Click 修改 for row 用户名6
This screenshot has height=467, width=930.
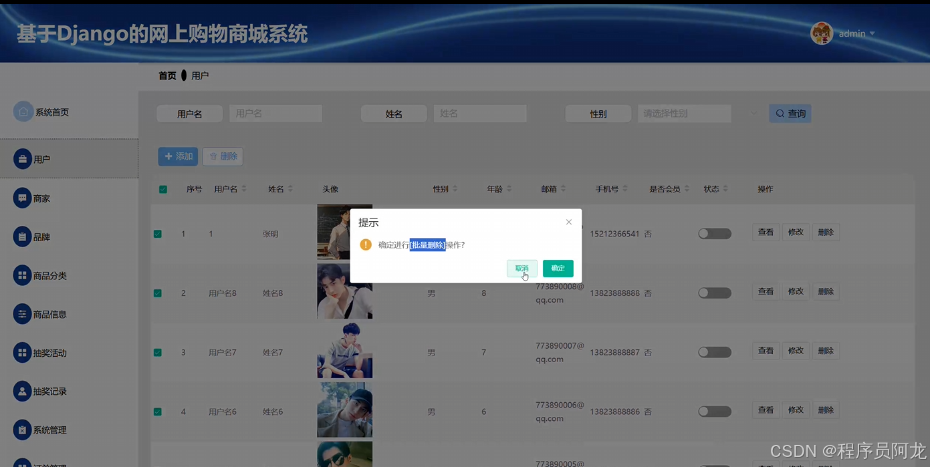point(796,410)
